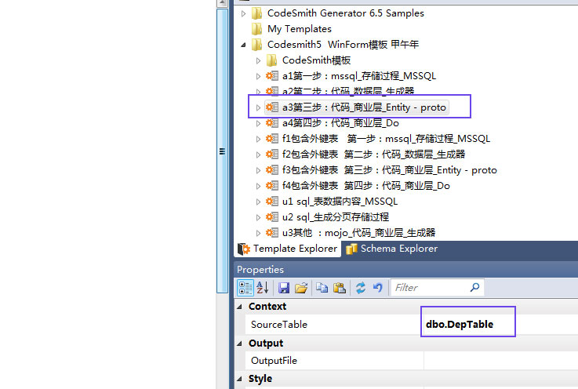The width and height of the screenshot is (578, 389).
Task: Click the dbo.DepTable SourceTable value
Action: (460, 325)
